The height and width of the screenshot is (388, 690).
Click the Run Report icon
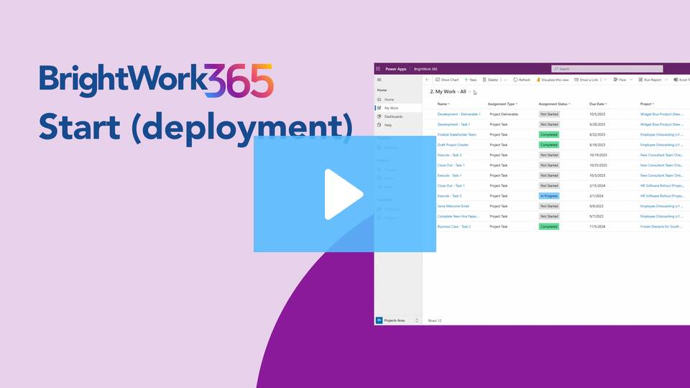tap(640, 80)
